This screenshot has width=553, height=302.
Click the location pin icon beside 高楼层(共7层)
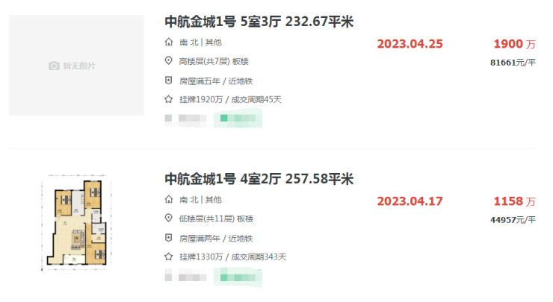pos(168,61)
